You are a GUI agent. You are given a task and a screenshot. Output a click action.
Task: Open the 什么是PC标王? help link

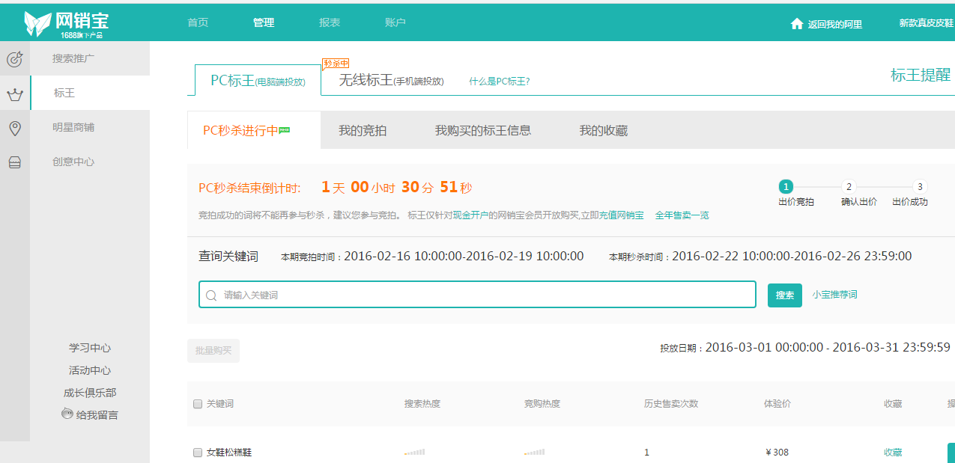[x=499, y=82]
